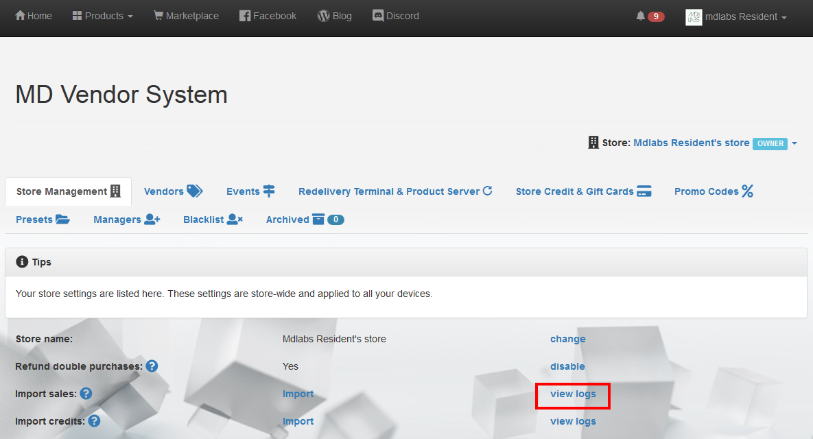Click Import link for Import credits
The width and height of the screenshot is (813, 439).
(298, 421)
